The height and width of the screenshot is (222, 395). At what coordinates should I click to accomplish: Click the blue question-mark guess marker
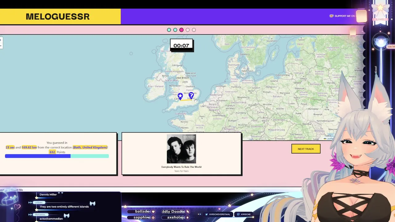click(x=191, y=95)
